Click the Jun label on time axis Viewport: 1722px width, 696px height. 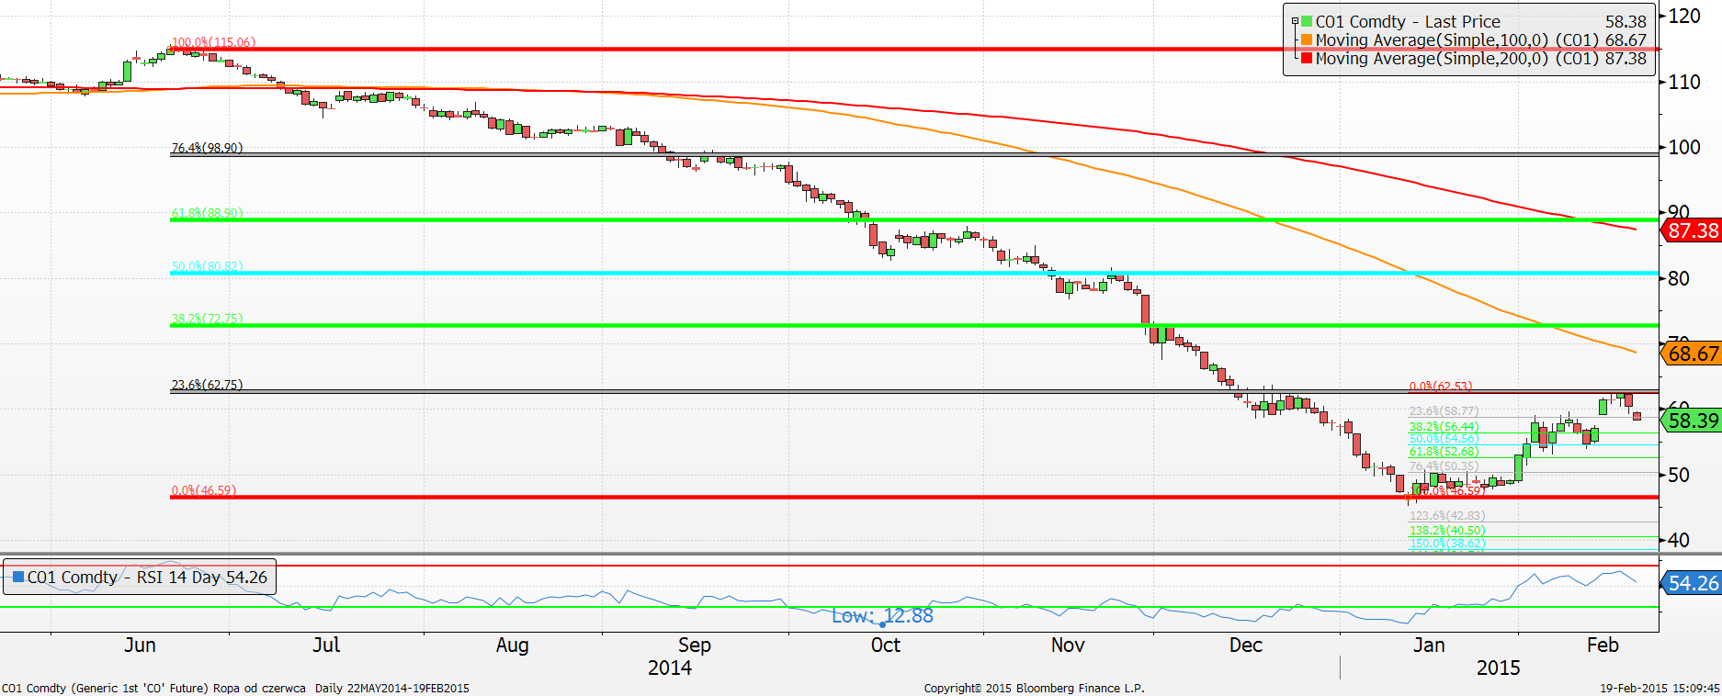(x=141, y=645)
